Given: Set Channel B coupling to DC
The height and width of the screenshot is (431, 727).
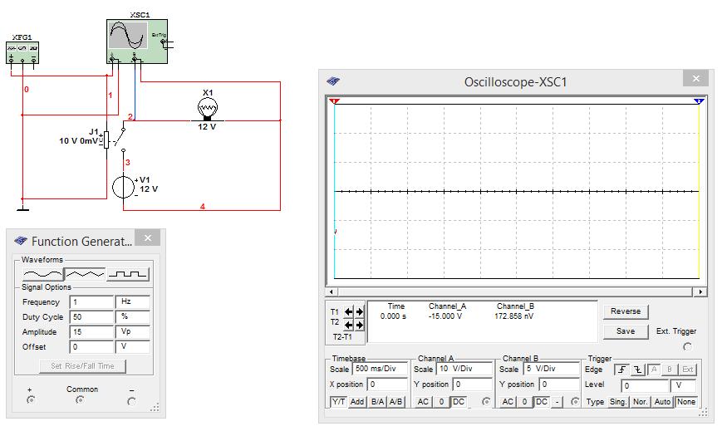Looking at the screenshot, I should (x=541, y=402).
